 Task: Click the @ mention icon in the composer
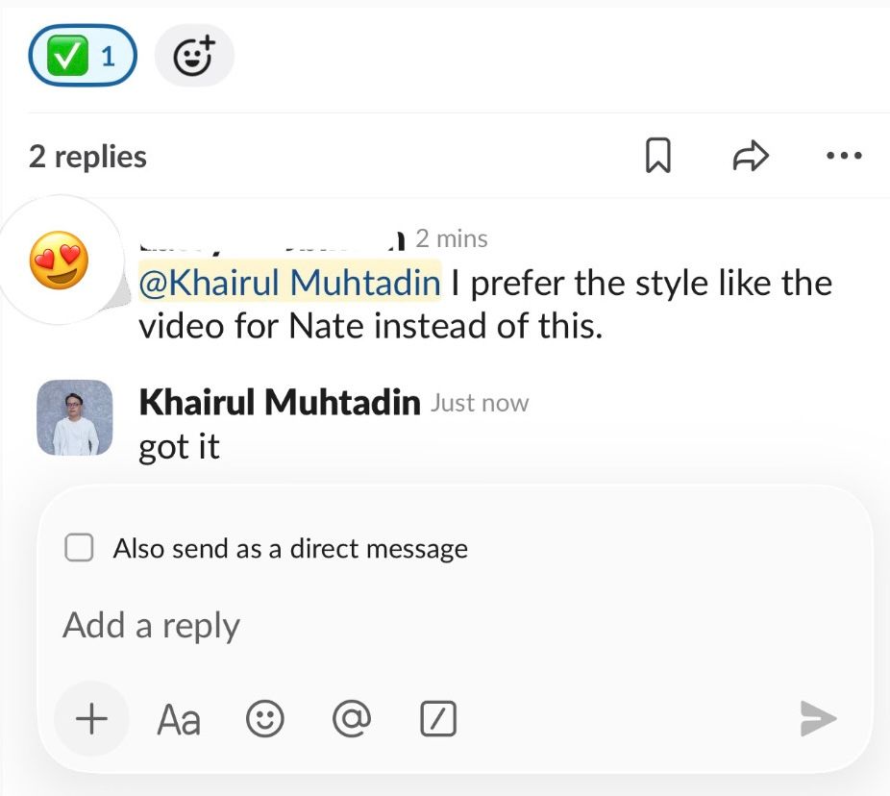pyautogui.click(x=351, y=719)
